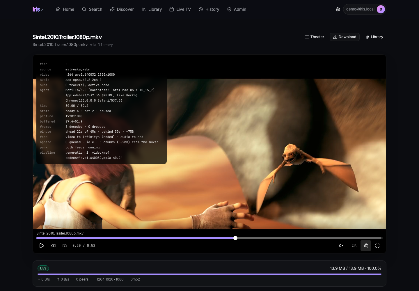This screenshot has width=419, height=291.
Task: Click the Library button beside Download
Action: tap(374, 37)
